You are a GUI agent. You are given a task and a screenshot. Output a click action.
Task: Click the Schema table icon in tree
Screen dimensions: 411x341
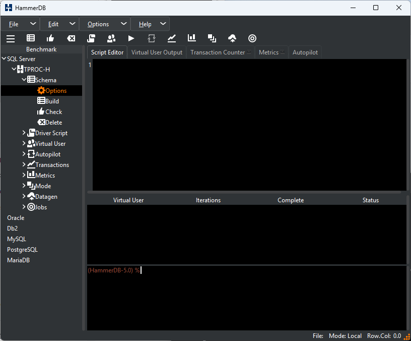tap(31, 80)
